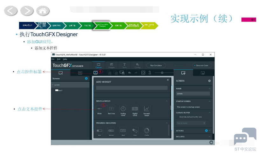Click the Redo arrow in toolbar
259x154 pixels.
coord(136,73)
